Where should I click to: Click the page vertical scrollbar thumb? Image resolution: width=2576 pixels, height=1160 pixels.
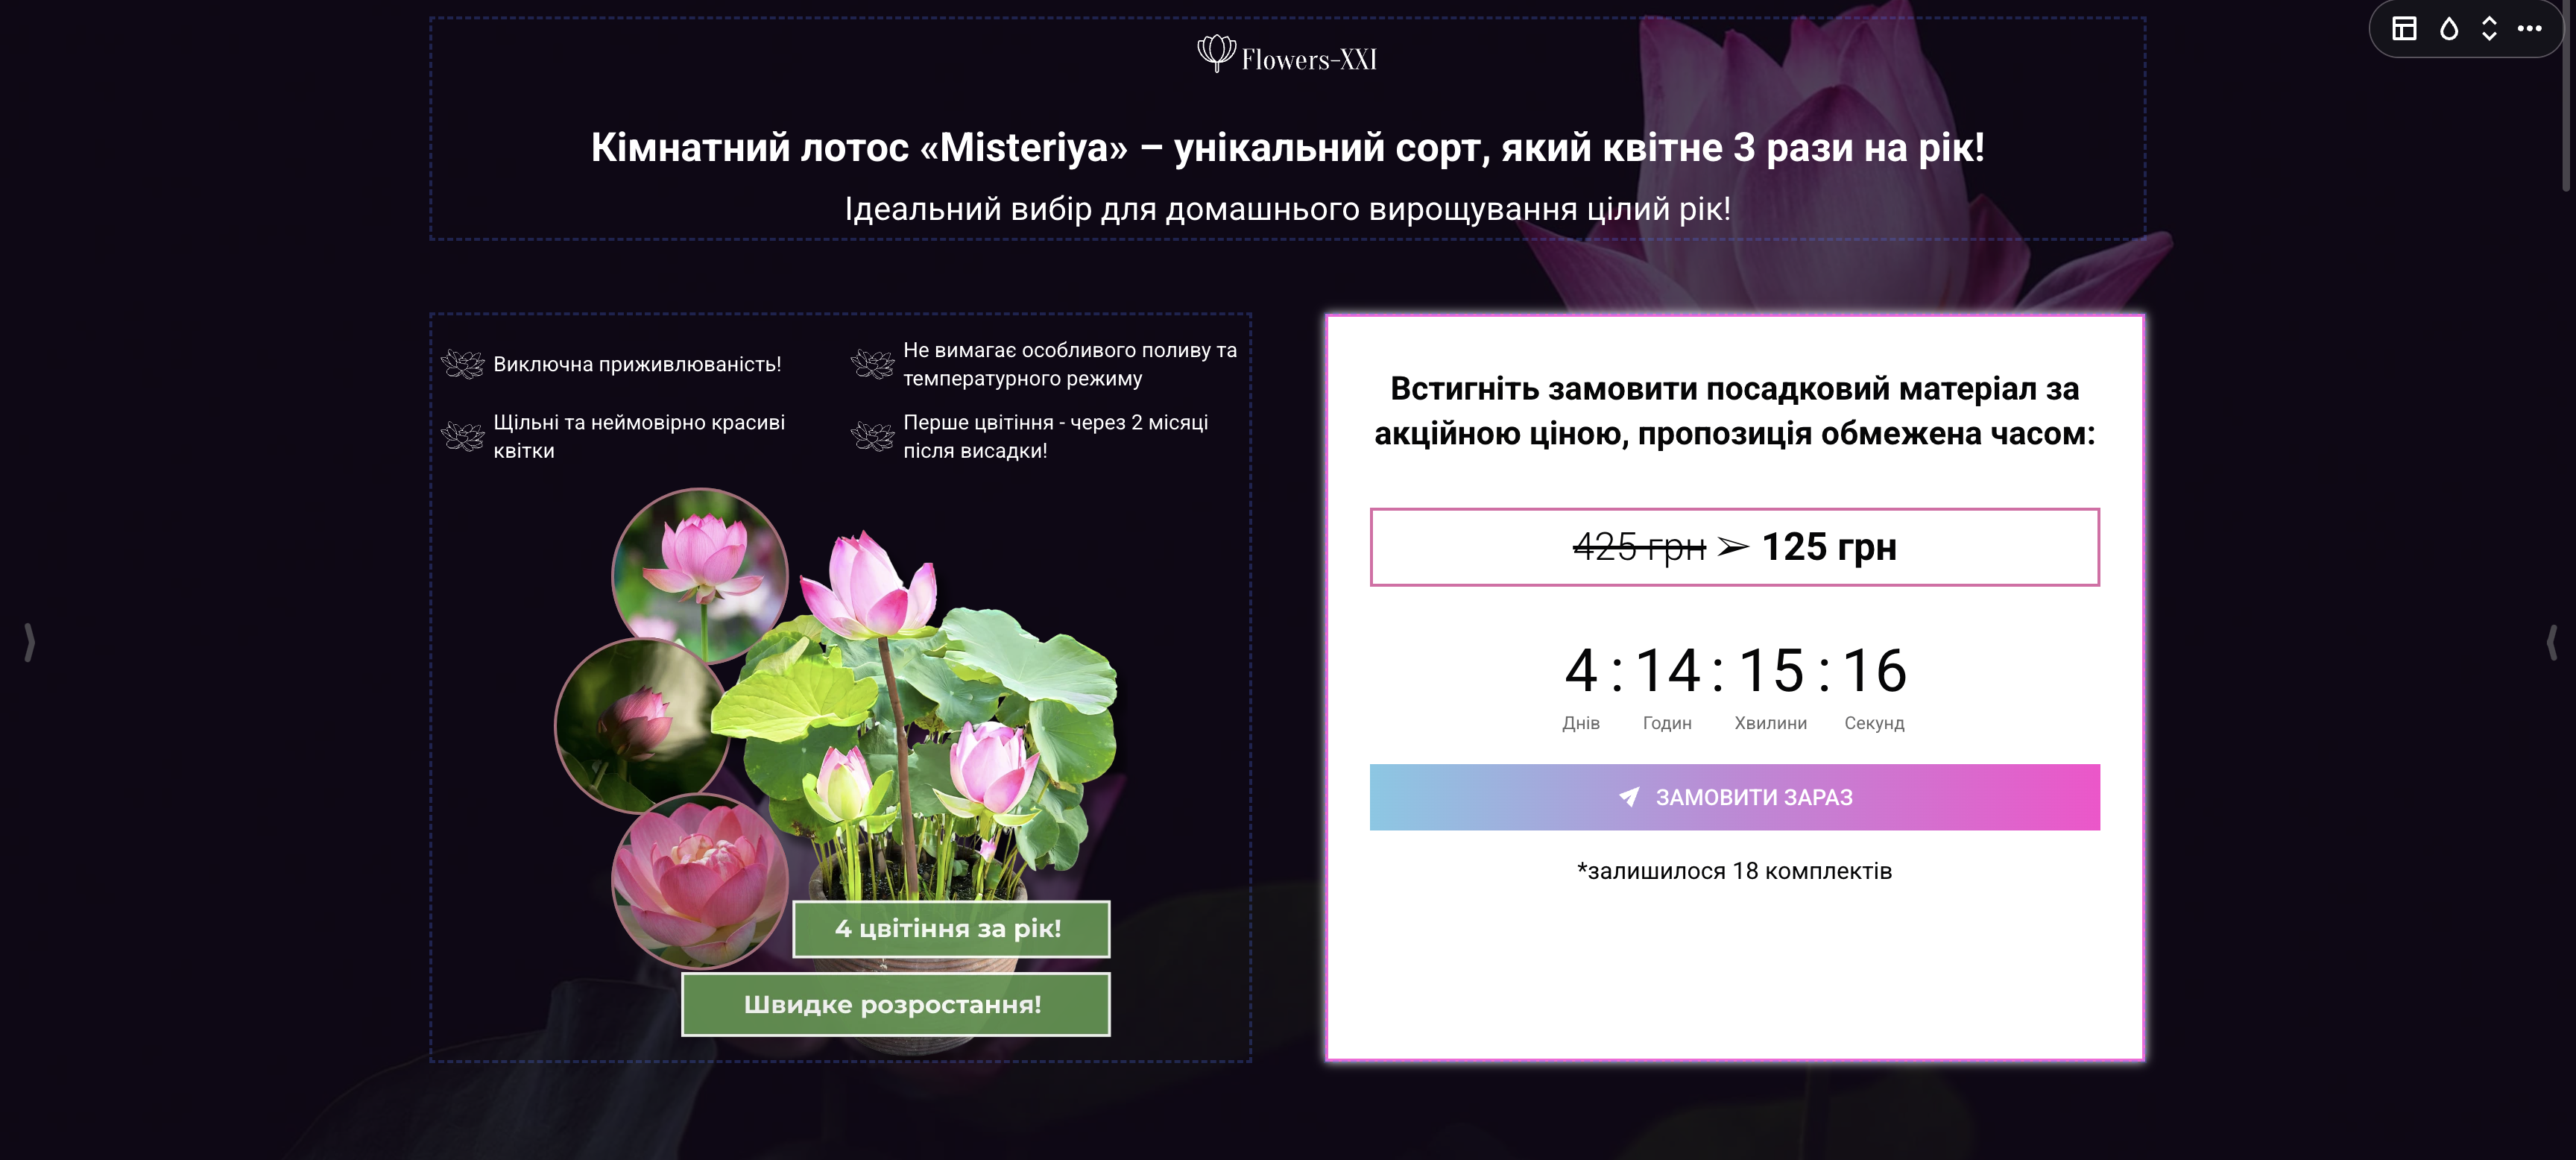pos(2567,95)
